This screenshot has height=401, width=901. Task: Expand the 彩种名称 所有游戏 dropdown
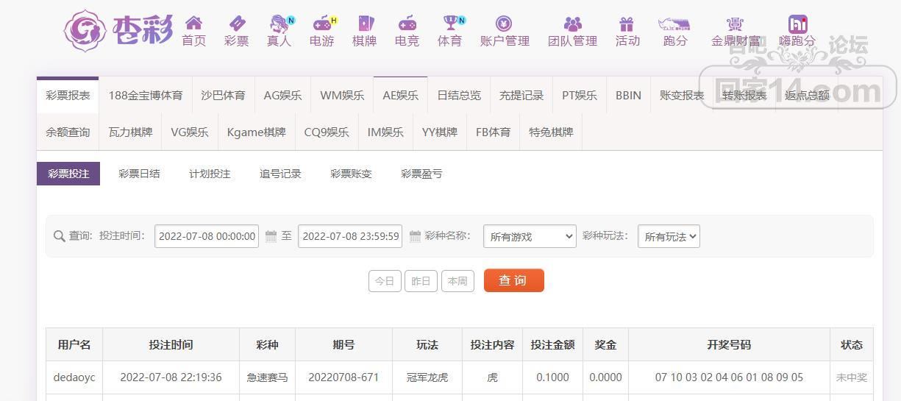click(x=530, y=236)
